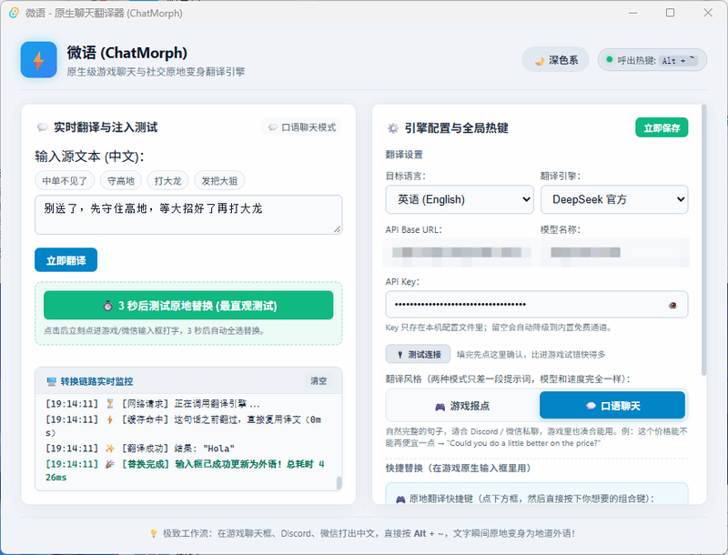728x555 pixels.
Task: Click the sparkle icon in the 翻译成功 row
Action: (110, 449)
